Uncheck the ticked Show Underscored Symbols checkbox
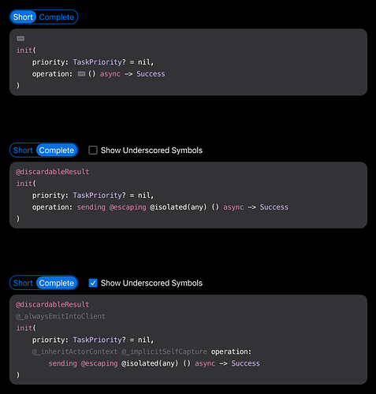Screen dimensions: 376x394 (x=93, y=283)
